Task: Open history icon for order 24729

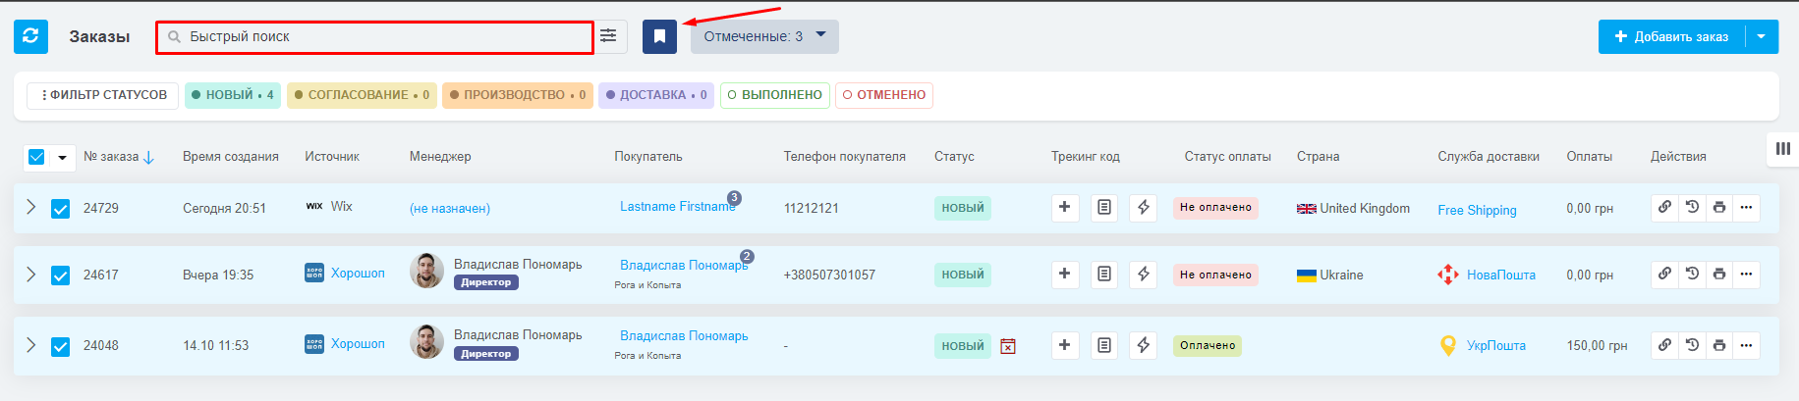Action: [x=1692, y=207]
